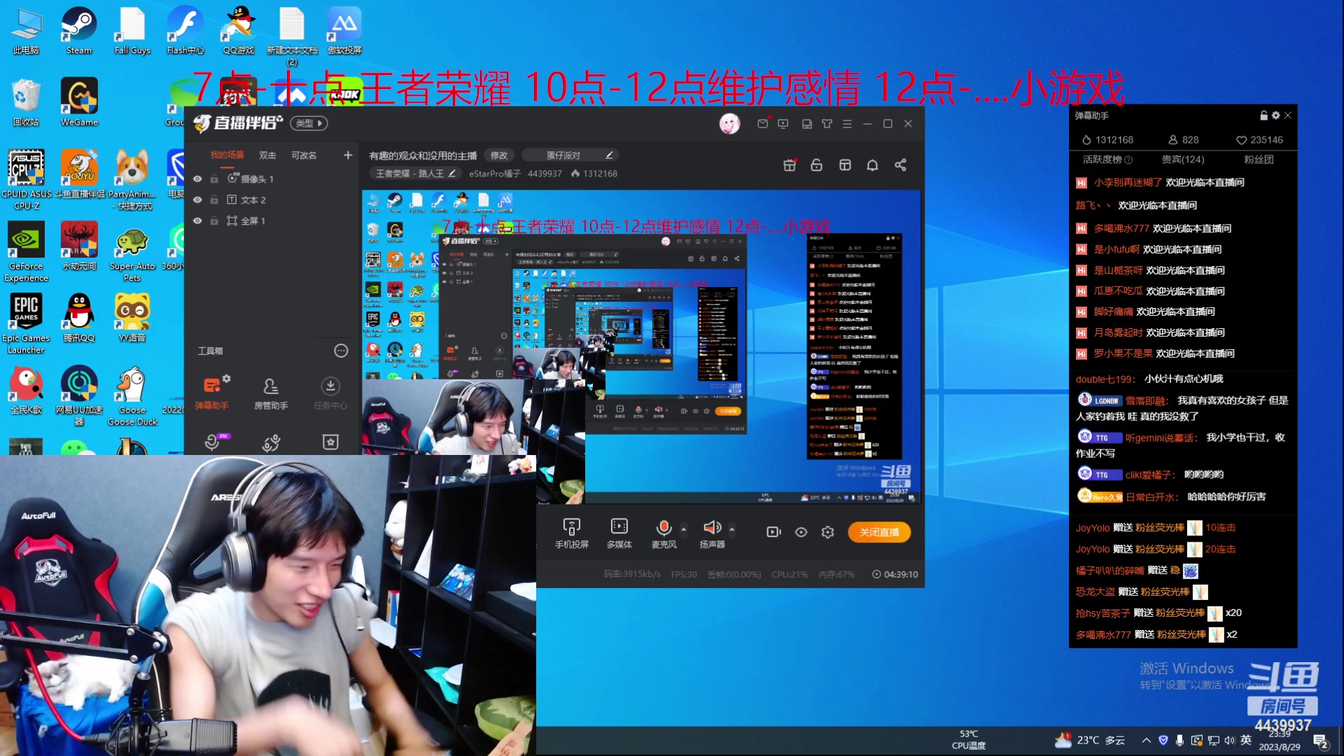Open the Fall Guys desktop shortcut

(132, 31)
